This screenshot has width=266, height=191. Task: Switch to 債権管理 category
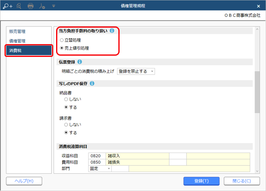pos(17,41)
